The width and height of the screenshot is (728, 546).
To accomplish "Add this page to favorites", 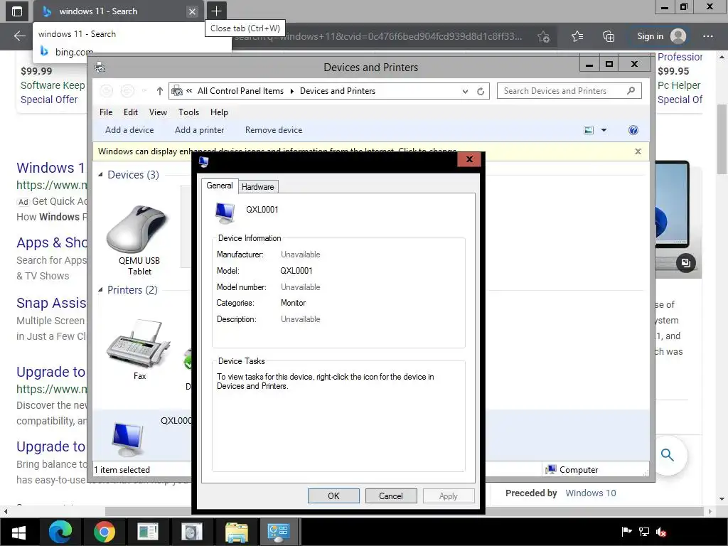I will [x=544, y=36].
